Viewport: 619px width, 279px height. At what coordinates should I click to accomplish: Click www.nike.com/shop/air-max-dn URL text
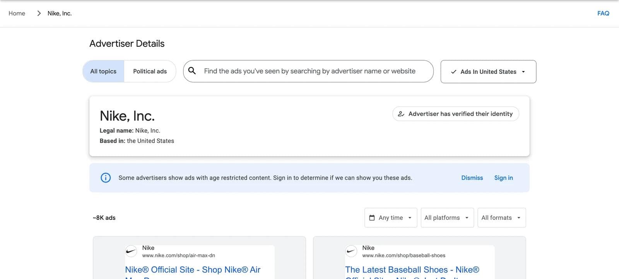click(178, 255)
